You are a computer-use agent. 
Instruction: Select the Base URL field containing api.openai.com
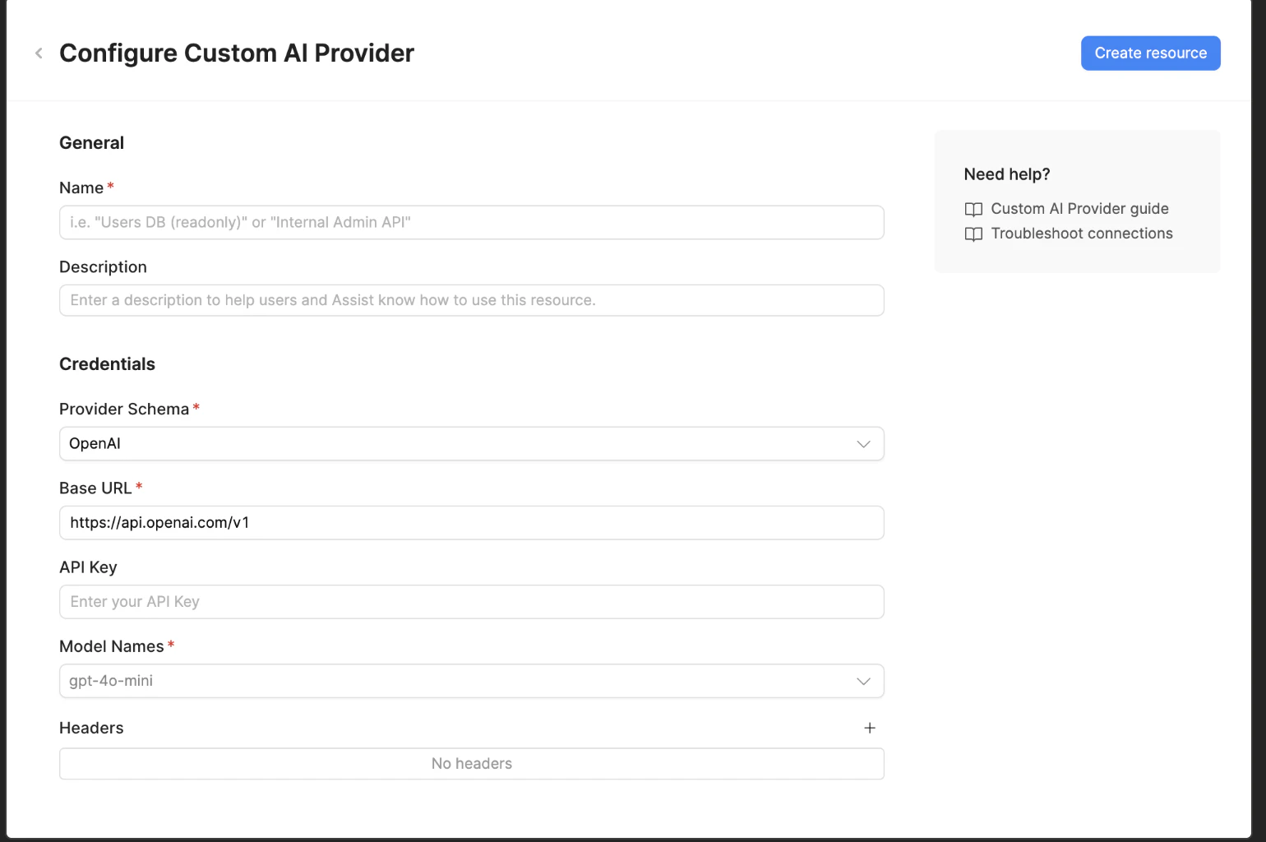(471, 522)
